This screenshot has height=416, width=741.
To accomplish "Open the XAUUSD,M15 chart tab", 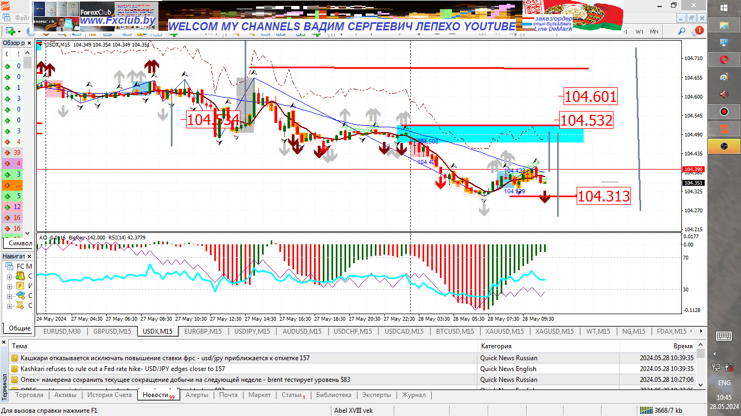I will pyautogui.click(x=504, y=331).
